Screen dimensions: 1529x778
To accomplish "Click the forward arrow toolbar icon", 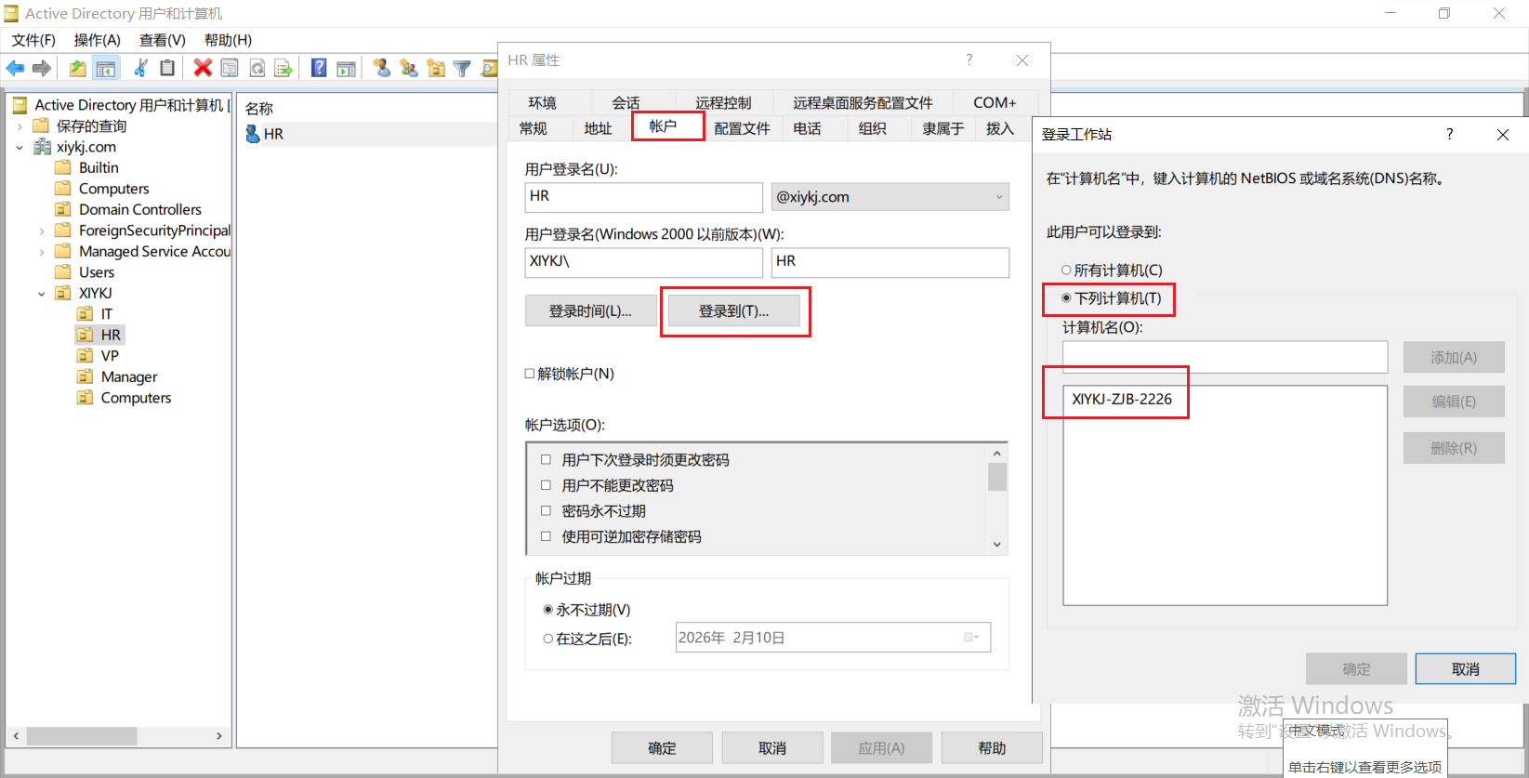I will 42,68.
